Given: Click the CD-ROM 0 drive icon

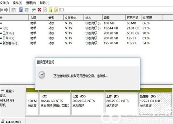Looking at the screenshot, I should pos(3,121).
